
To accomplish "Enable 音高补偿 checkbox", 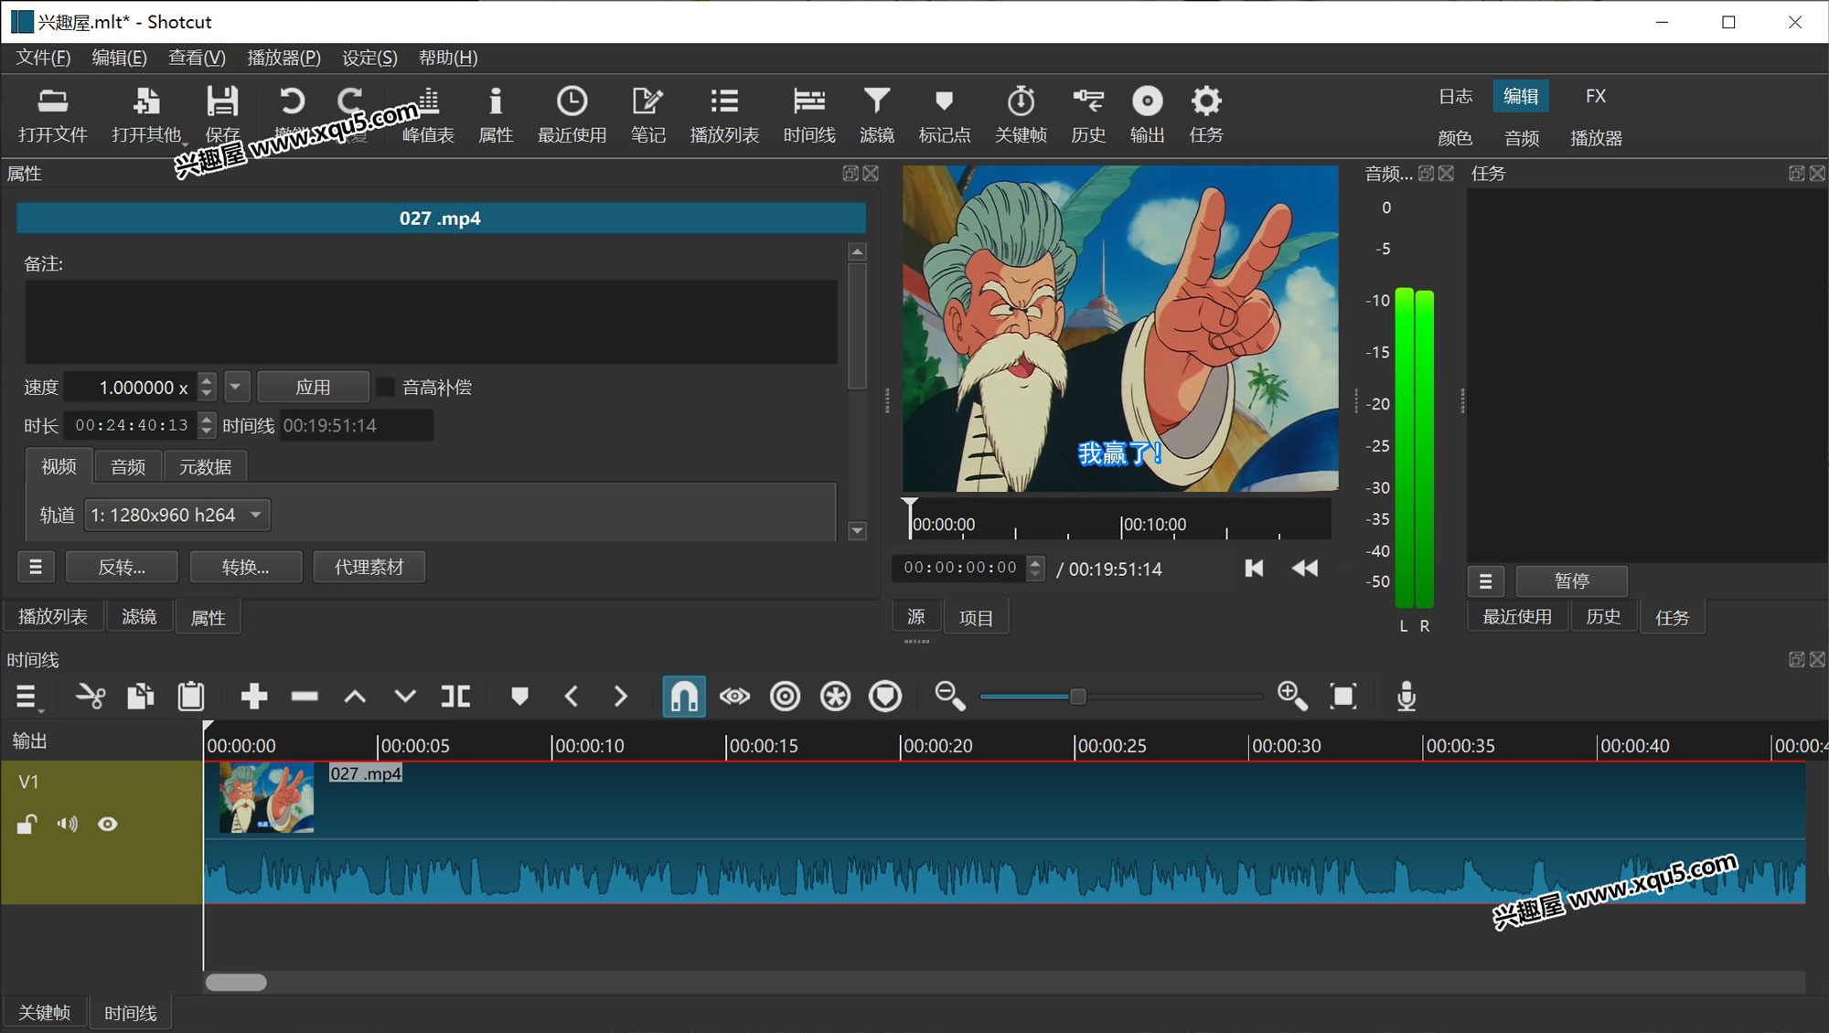I will pyautogui.click(x=386, y=388).
